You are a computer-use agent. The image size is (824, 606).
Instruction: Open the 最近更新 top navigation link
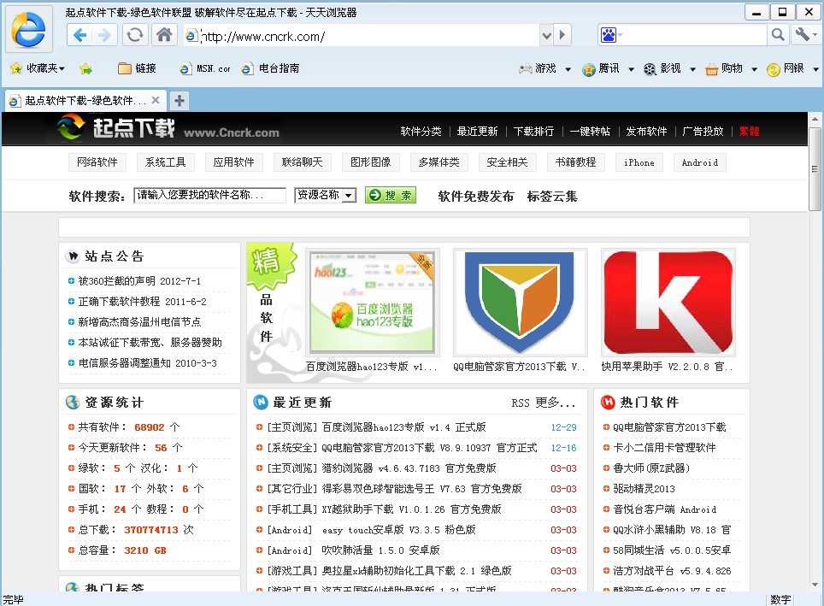point(477,131)
